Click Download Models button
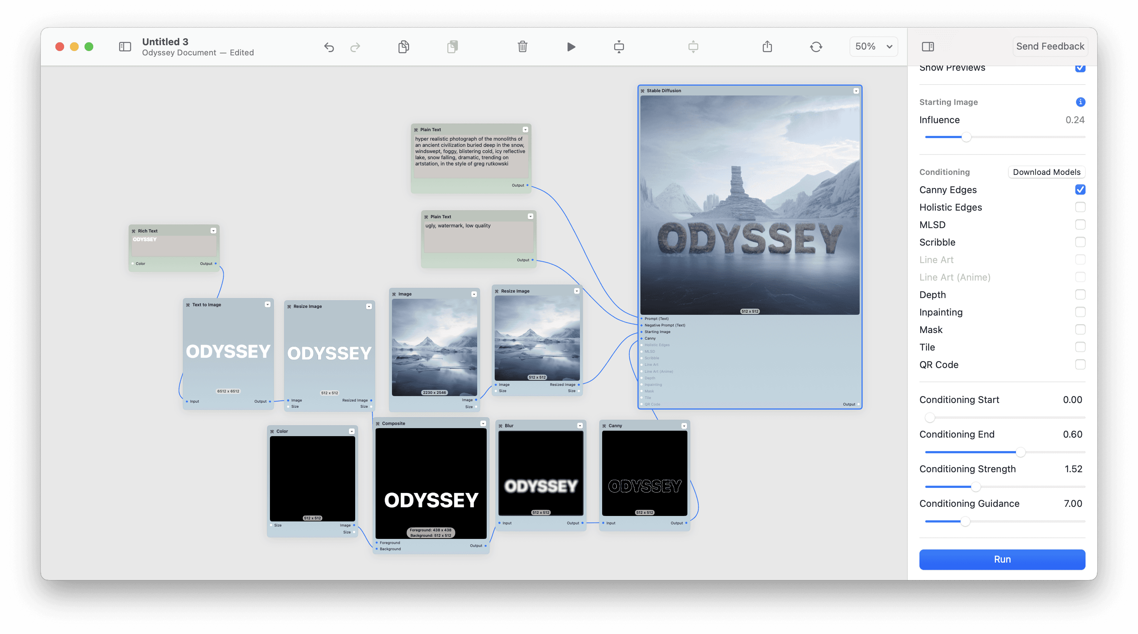This screenshot has height=634, width=1138. pyautogui.click(x=1046, y=172)
